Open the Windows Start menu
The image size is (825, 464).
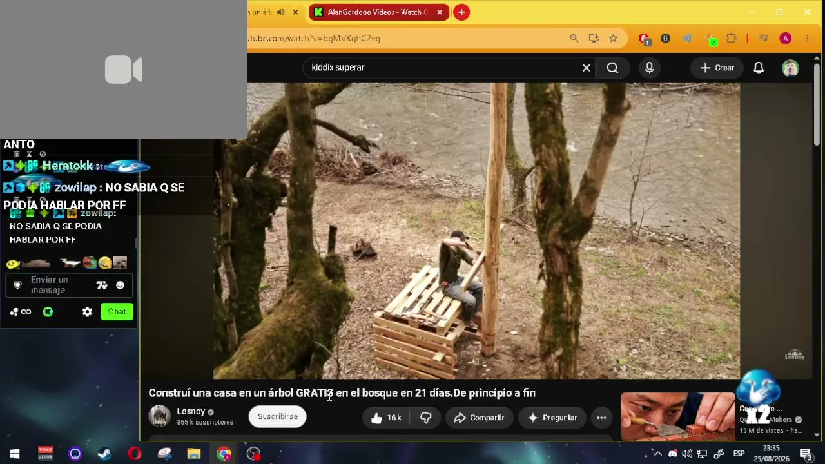click(x=14, y=454)
